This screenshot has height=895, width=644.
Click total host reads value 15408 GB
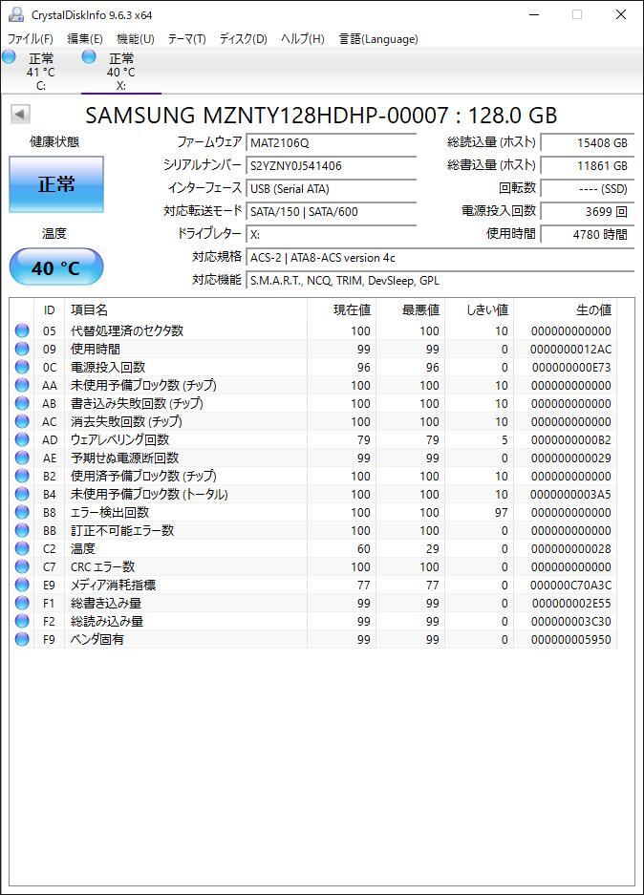click(588, 142)
